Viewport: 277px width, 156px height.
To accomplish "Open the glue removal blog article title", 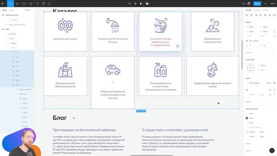I will [175, 130].
